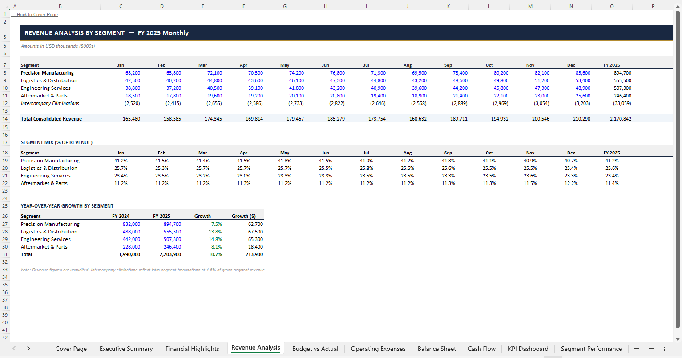The image size is (682, 358).
Task: Switch to the Balance Sheet tab
Action: [436, 349]
